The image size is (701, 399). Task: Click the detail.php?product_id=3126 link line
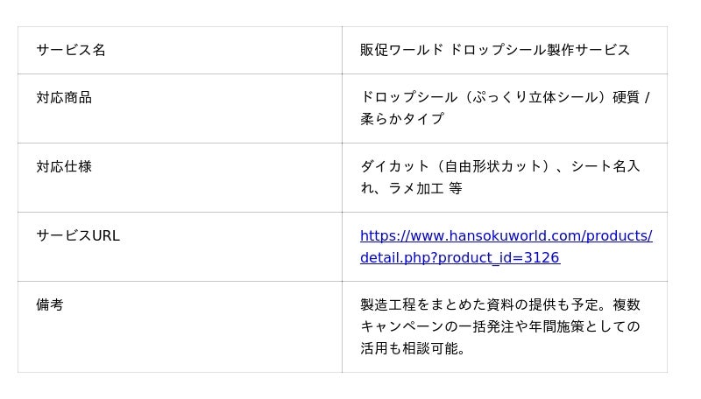pyautogui.click(x=459, y=258)
